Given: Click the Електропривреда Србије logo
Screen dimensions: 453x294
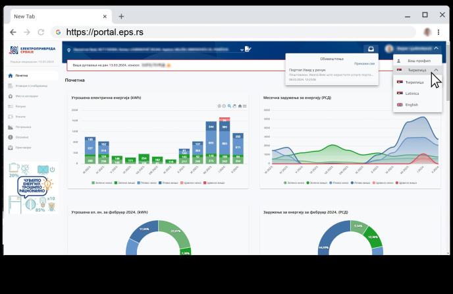Looking at the screenshot, I should 32,51.
